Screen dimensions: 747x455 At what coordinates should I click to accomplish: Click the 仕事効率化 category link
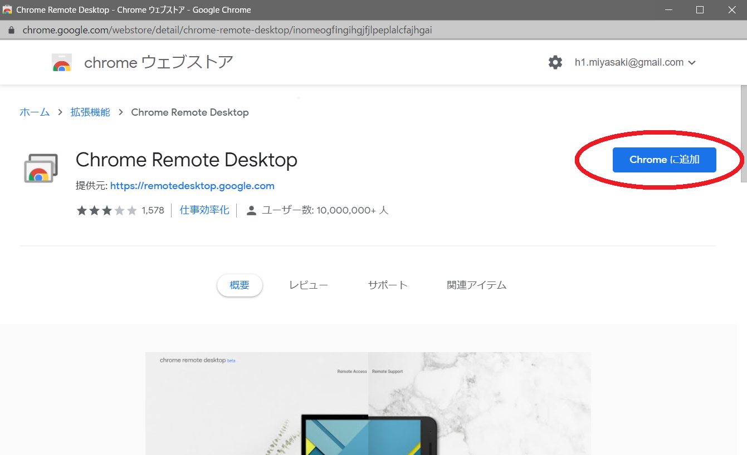click(204, 210)
